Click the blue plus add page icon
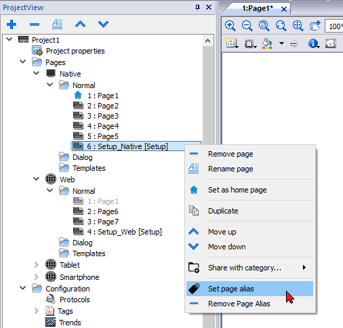343x328 pixels. [x=12, y=24]
